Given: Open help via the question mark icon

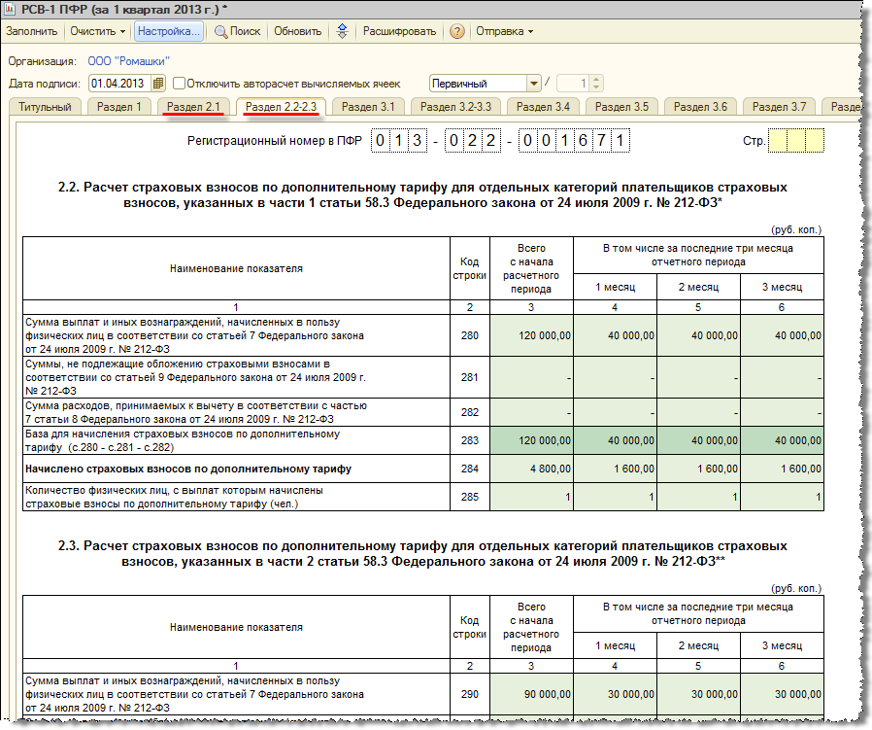Looking at the screenshot, I should (x=456, y=31).
